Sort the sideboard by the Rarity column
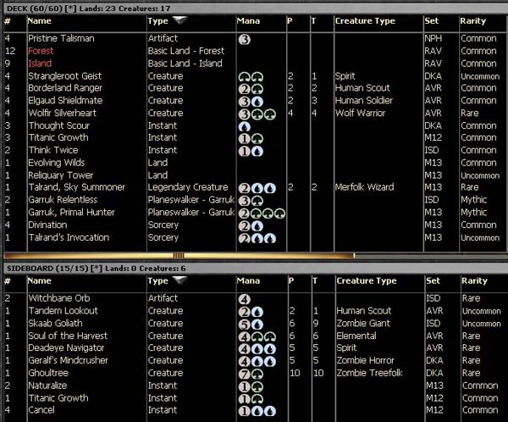The height and width of the screenshot is (422, 508). tap(474, 280)
